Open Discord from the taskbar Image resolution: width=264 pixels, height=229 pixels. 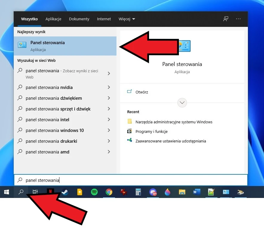click(153, 192)
